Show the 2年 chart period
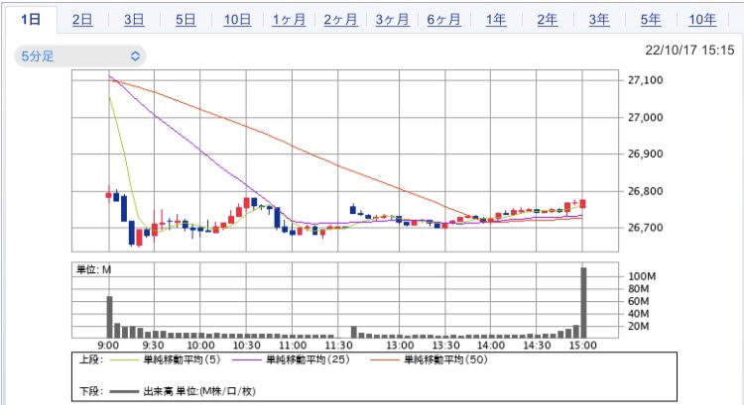Image resolution: width=744 pixels, height=405 pixels. pyautogui.click(x=548, y=20)
